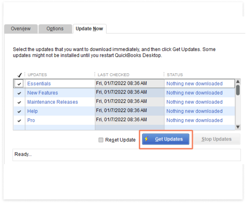Click Help row 'Nothing new downloaded' status

[x=194, y=111]
